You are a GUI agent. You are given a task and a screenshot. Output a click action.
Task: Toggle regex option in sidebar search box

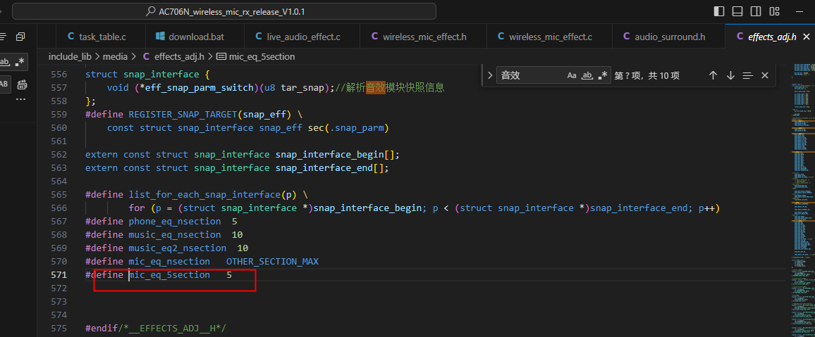pyautogui.click(x=20, y=62)
